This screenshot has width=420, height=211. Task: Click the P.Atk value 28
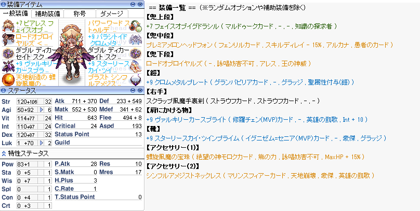pyautogui.click(x=94, y=164)
